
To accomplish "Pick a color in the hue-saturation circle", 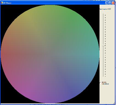I will tap(50, 54).
